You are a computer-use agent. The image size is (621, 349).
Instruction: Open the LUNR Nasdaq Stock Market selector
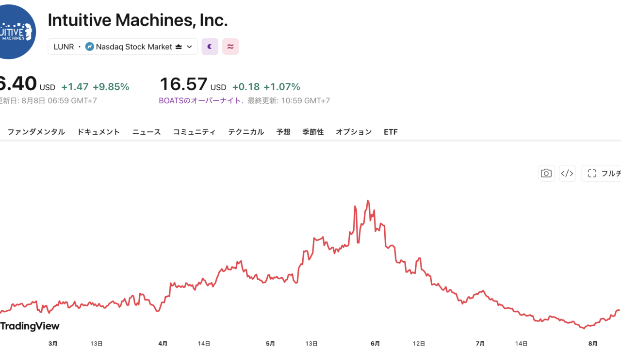(123, 47)
